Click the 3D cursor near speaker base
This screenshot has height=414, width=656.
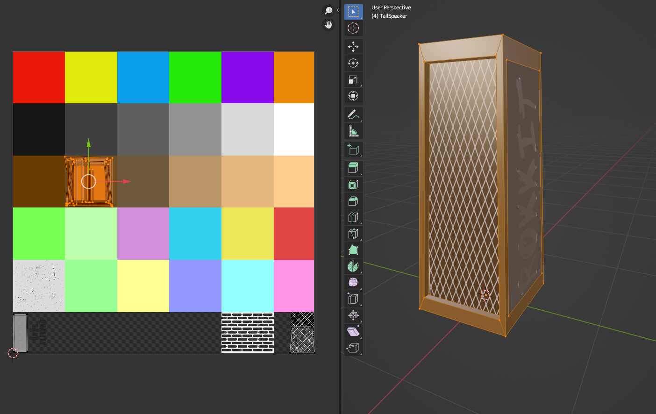coord(486,295)
